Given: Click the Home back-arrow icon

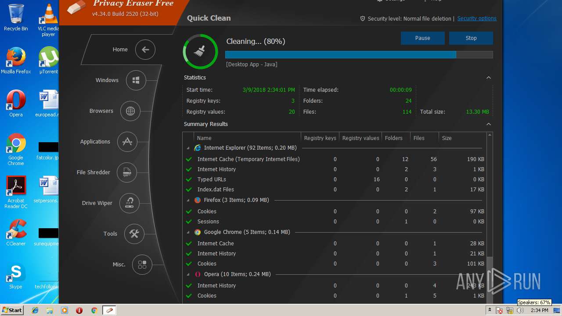Looking at the screenshot, I should point(145,50).
